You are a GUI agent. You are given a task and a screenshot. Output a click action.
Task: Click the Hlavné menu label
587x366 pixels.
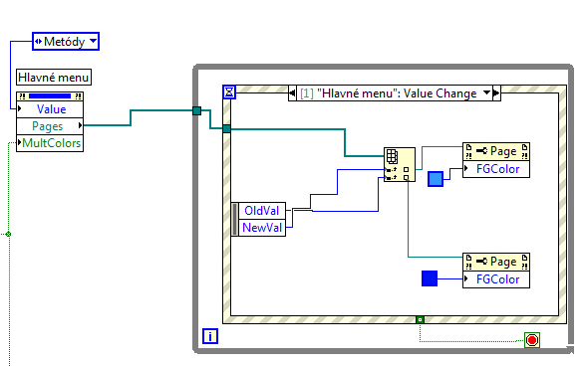(54, 78)
